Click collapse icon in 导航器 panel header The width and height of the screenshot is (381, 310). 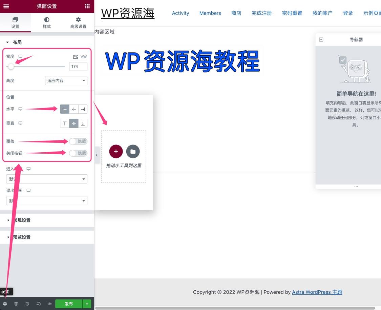click(x=321, y=39)
